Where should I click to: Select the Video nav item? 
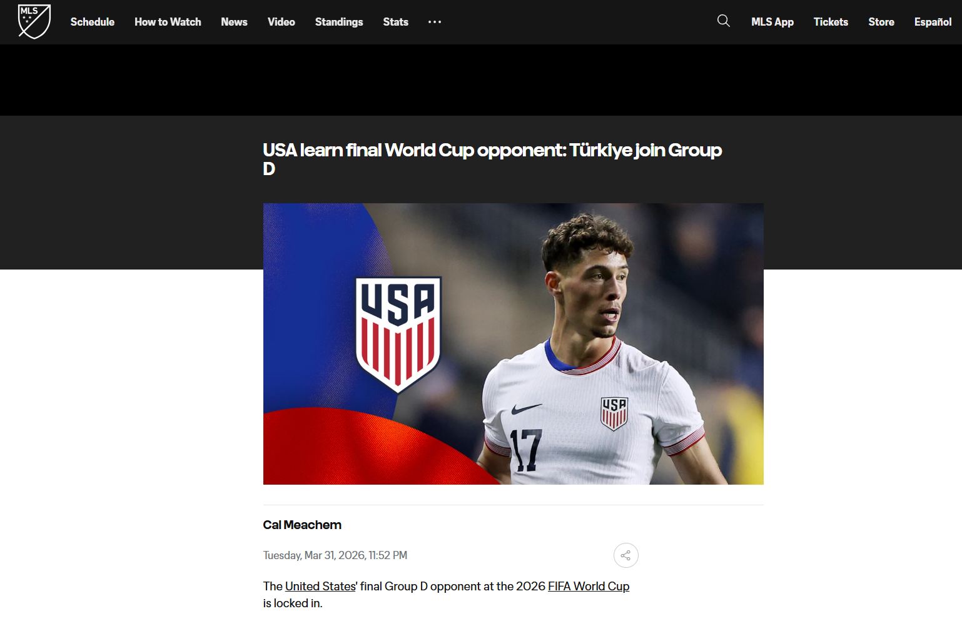click(x=281, y=22)
